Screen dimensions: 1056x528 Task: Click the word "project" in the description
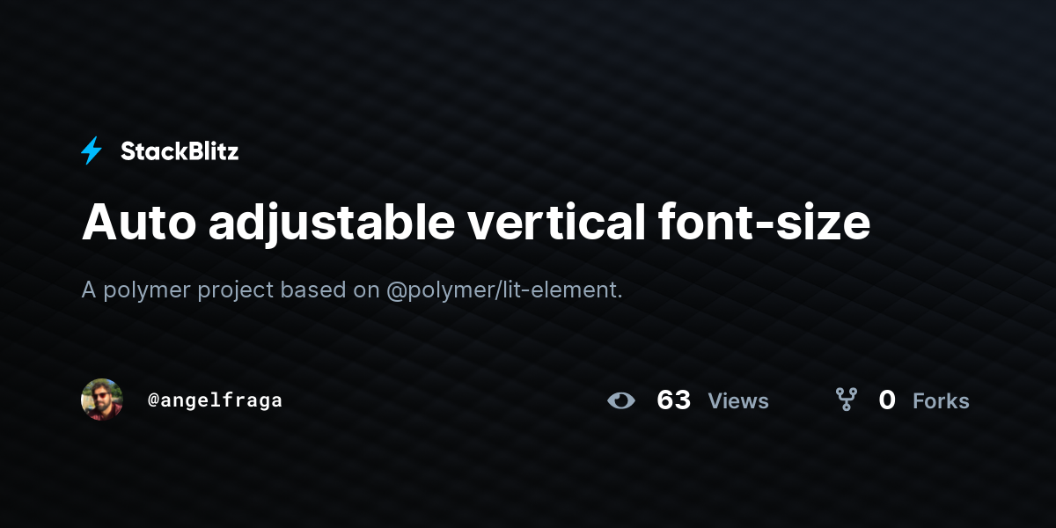236,291
